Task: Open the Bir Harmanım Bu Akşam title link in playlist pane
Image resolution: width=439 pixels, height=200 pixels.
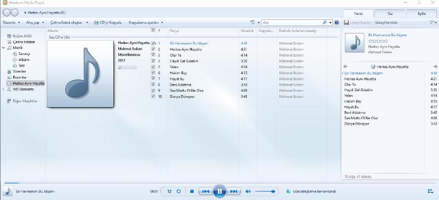Action: point(387,35)
